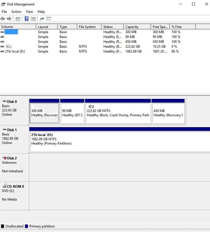Click Disk Management title bar app icon
The image size is (210, 232).
point(3,4)
